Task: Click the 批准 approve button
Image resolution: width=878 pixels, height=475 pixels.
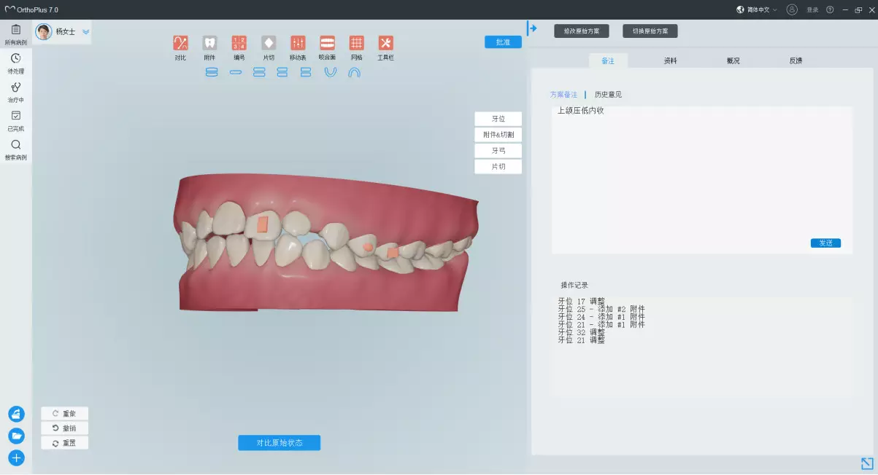Action: pyautogui.click(x=503, y=42)
